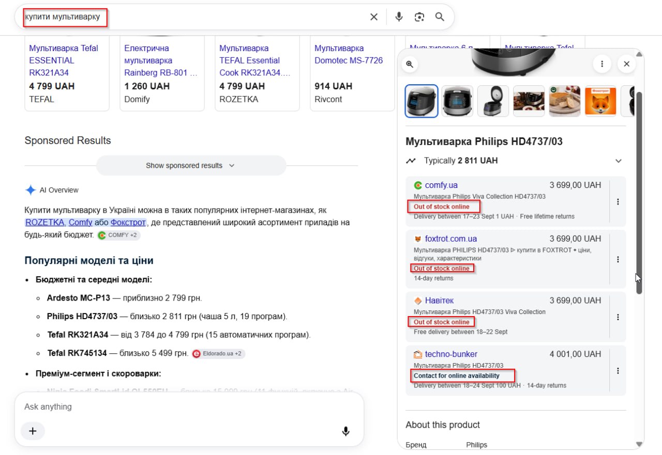Open Фокстрот link in AI Overview

click(x=128, y=223)
